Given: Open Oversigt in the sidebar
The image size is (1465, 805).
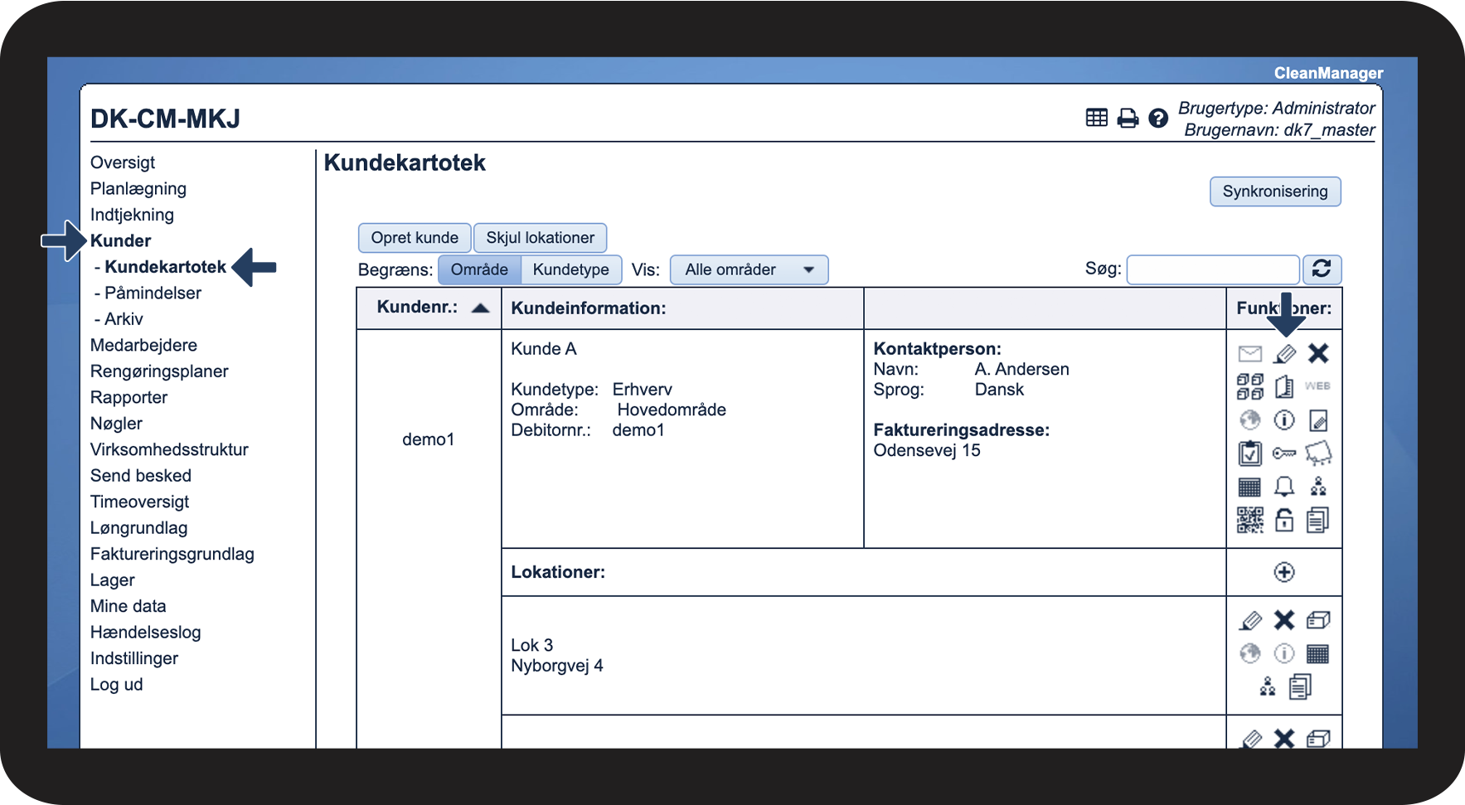Looking at the screenshot, I should tap(123, 162).
